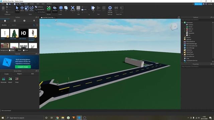Open the Create tab in Terrain Editor
The height and width of the screenshot is (120, 214).
(x=6, y=74)
